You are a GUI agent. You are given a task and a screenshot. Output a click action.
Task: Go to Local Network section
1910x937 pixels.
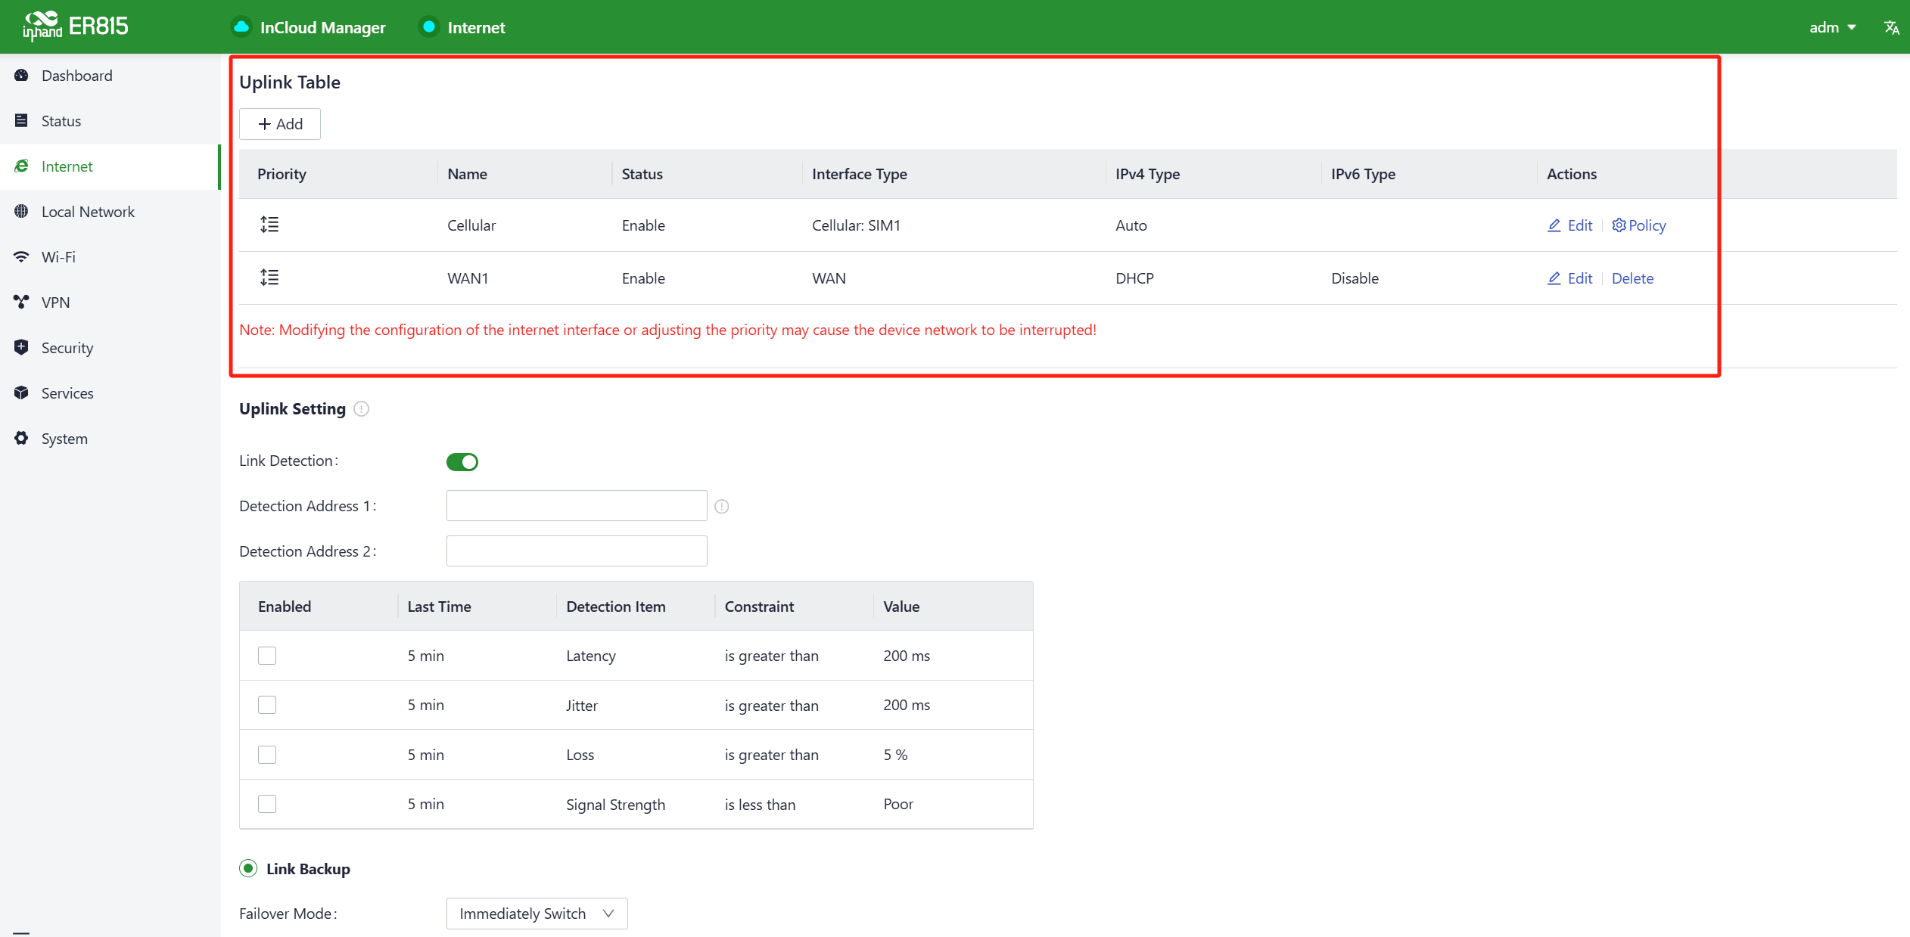88,212
